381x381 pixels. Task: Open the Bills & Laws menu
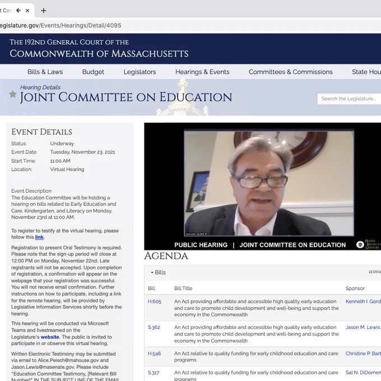tap(45, 72)
